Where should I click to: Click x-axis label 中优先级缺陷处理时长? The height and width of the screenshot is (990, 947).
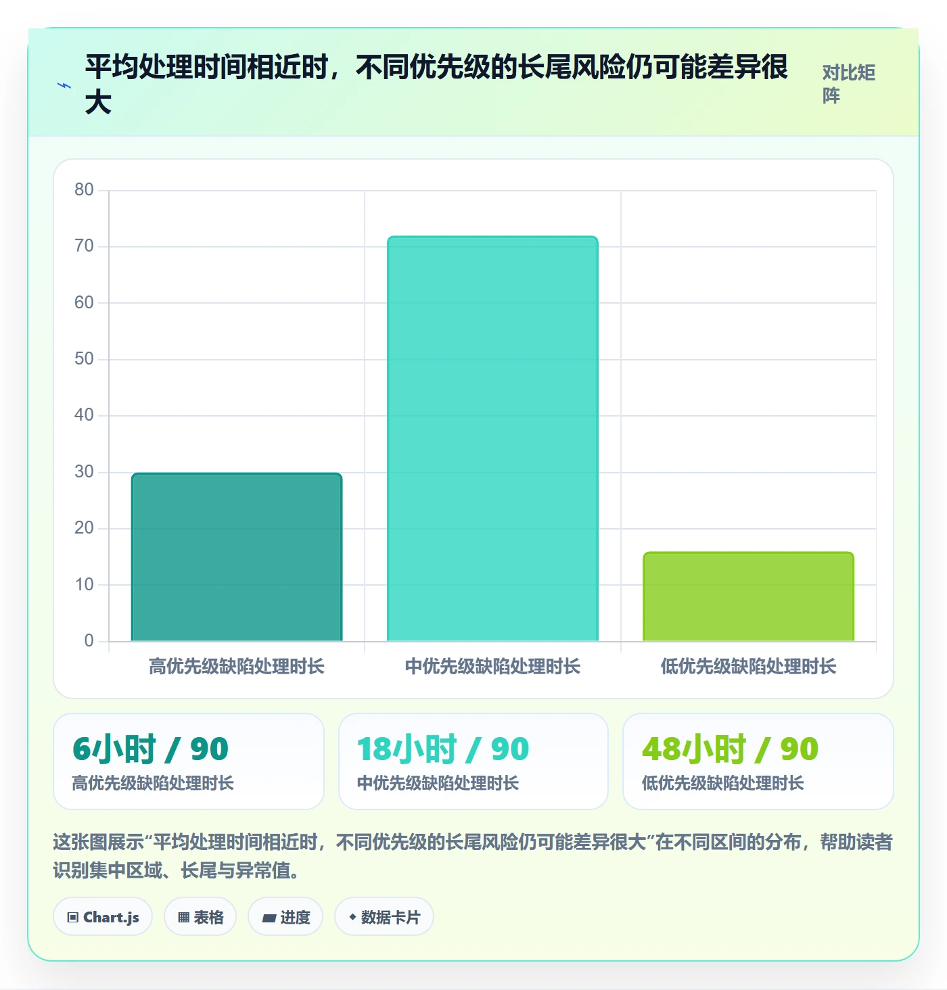coord(492,667)
